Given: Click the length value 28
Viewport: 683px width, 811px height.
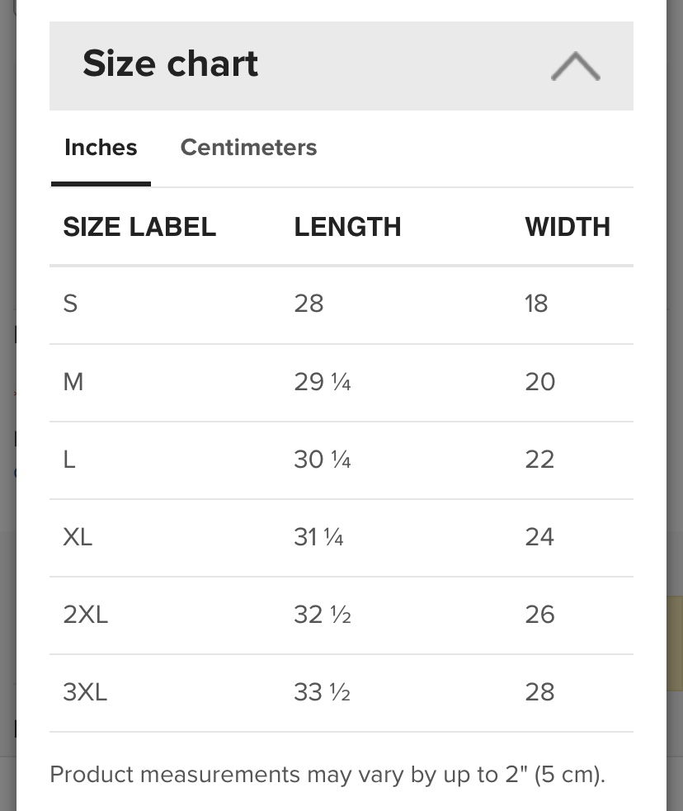Looking at the screenshot, I should [309, 304].
